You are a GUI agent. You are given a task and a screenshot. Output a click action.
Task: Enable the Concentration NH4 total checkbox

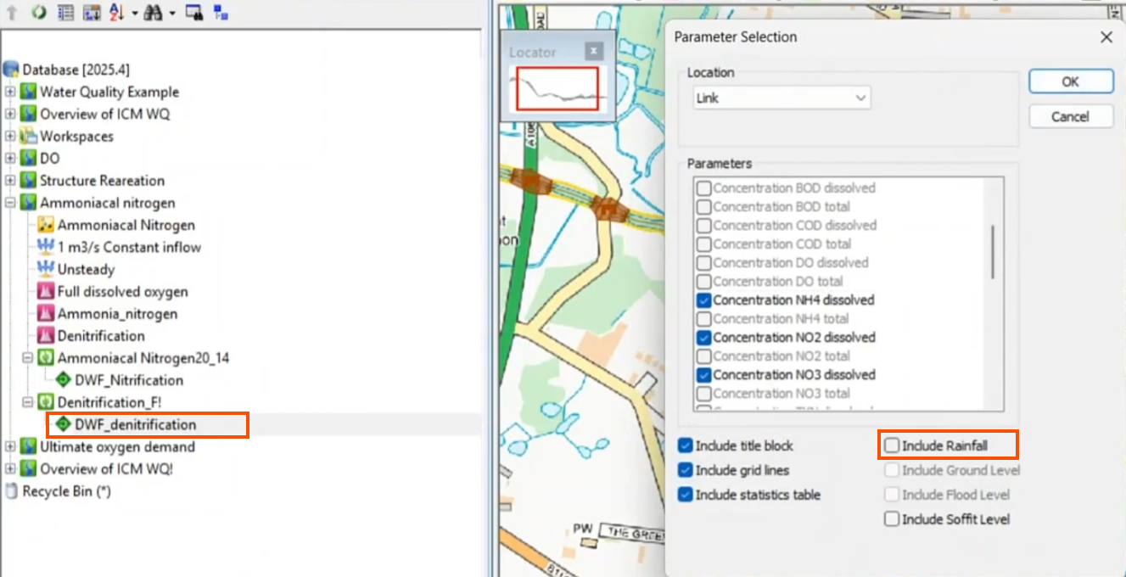click(x=705, y=318)
